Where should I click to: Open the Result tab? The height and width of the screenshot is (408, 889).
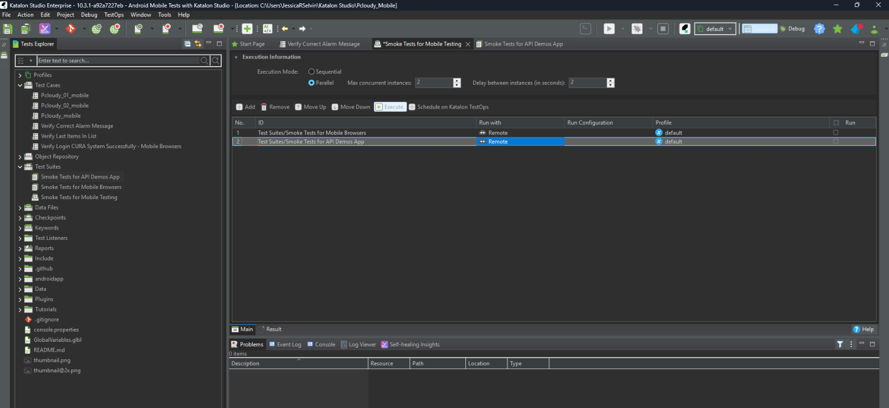270,329
